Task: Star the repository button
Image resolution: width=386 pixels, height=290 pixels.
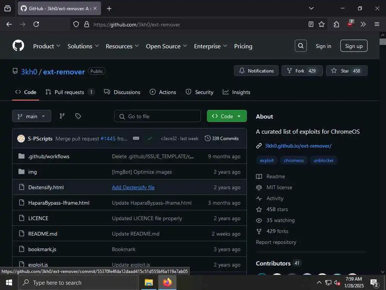Action: click(x=347, y=71)
